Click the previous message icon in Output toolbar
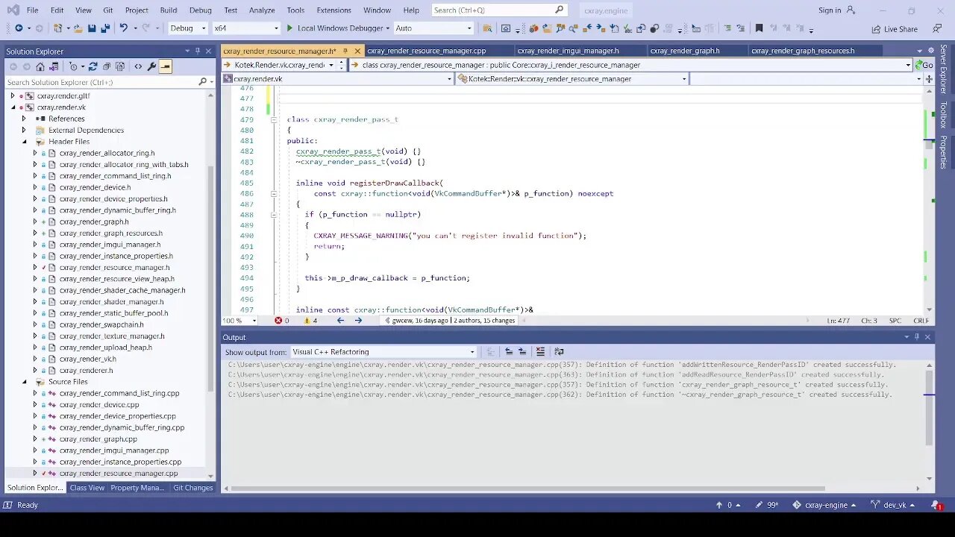 click(x=509, y=351)
